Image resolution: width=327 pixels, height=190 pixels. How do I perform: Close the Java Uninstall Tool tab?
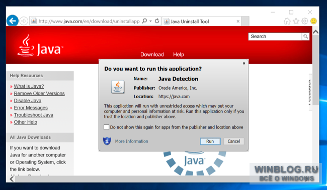pos(238,21)
